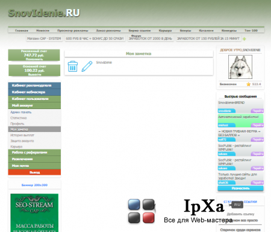Open user tag snovidenie in messages
The width and height of the screenshot is (271, 232).
point(226,111)
